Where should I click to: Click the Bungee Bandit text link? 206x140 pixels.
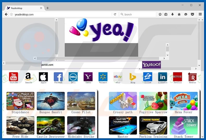point(51,112)
